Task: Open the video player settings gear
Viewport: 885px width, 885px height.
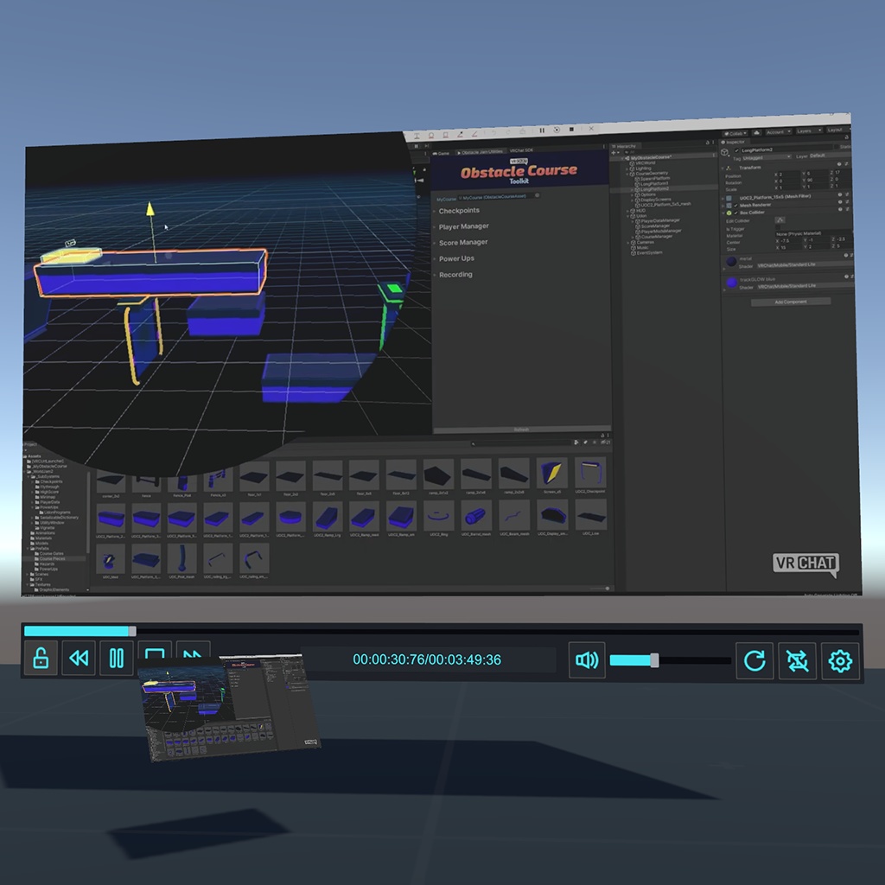Action: tap(841, 660)
